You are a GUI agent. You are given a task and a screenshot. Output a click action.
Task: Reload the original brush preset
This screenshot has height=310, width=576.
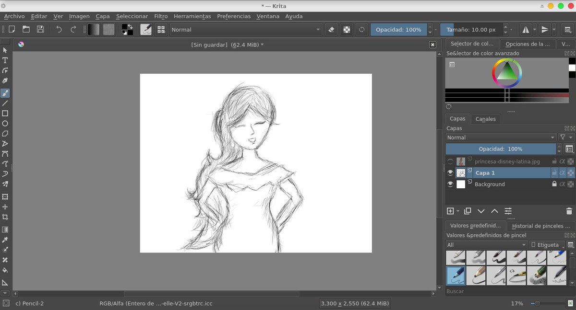(x=361, y=29)
